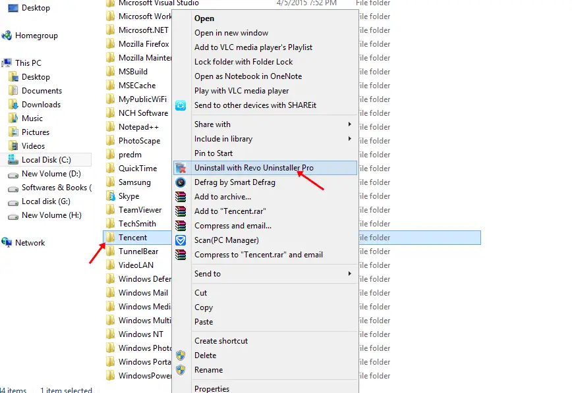Click the Local Disk (C:) drive icon
572x393 pixels.
click(x=13, y=159)
